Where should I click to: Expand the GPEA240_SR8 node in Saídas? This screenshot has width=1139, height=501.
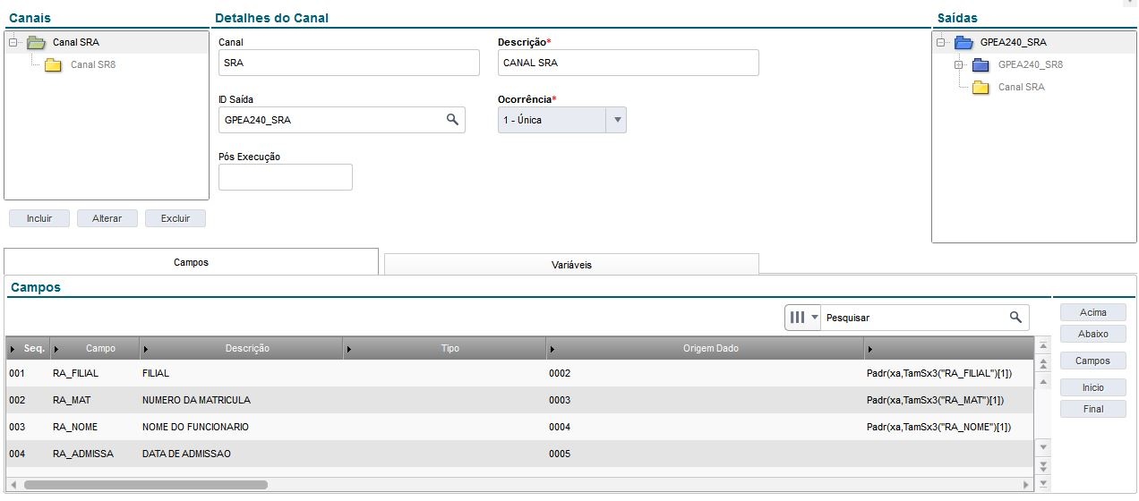tap(958, 64)
